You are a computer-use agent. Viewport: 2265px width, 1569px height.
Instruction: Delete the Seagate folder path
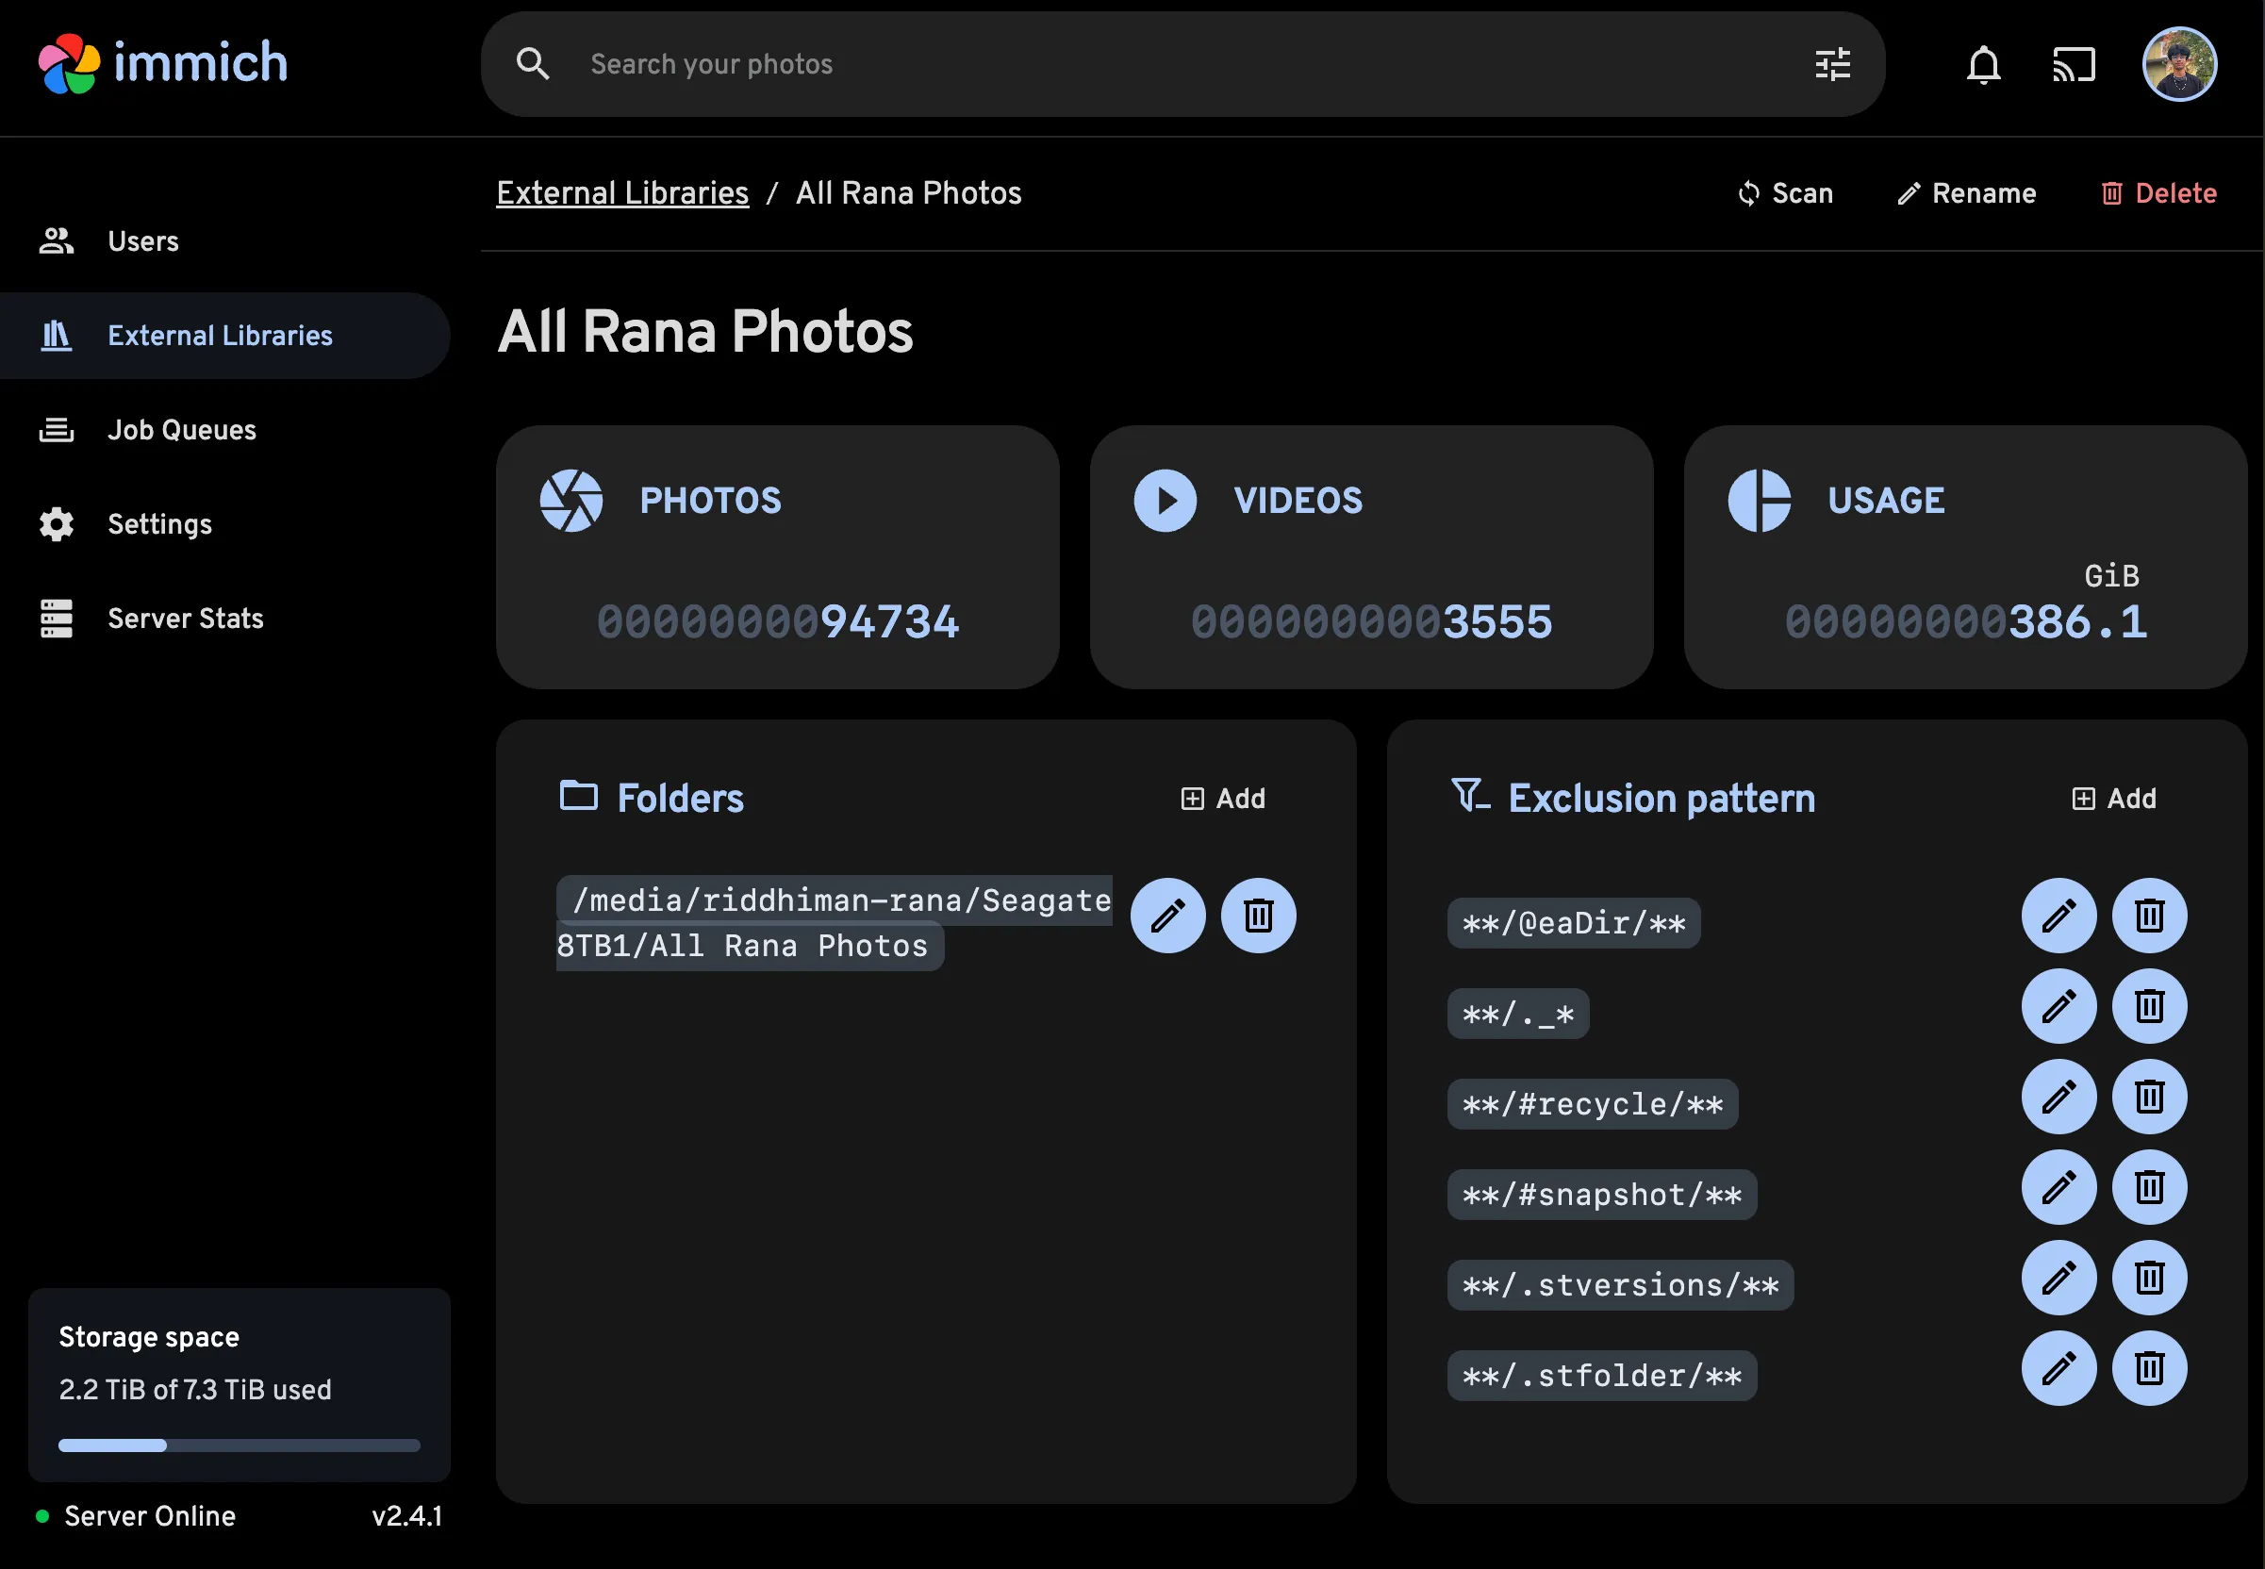click(x=1258, y=916)
